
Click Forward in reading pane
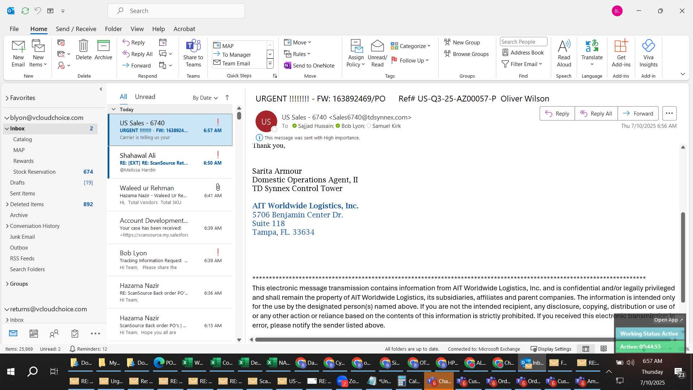pyautogui.click(x=638, y=113)
